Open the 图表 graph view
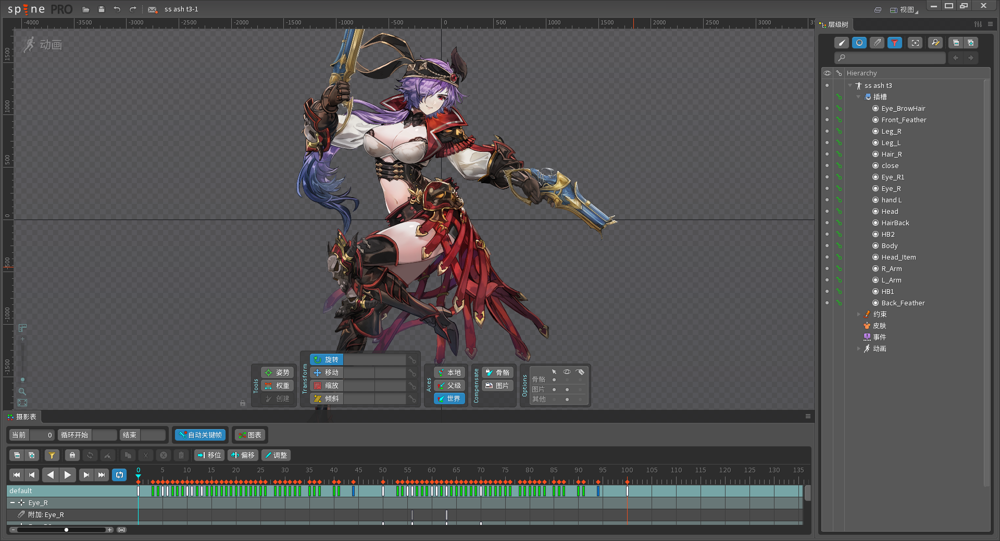This screenshot has width=1000, height=541. coord(249,435)
